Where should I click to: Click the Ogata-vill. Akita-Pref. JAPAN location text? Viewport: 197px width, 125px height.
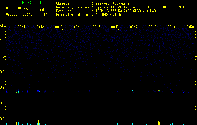coord(140,7)
